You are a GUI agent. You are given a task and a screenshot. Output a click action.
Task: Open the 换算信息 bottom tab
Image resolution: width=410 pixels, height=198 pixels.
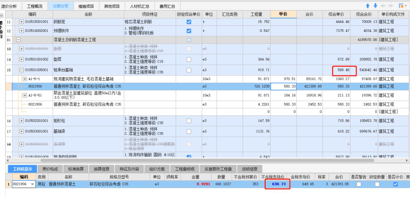tap(102, 169)
